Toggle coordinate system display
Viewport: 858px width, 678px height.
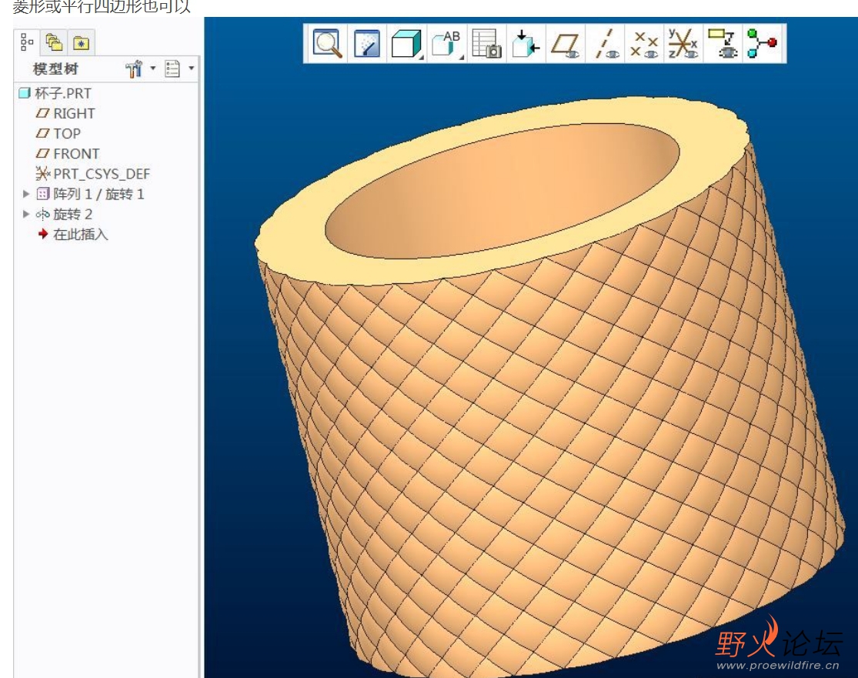pyautogui.click(x=683, y=44)
